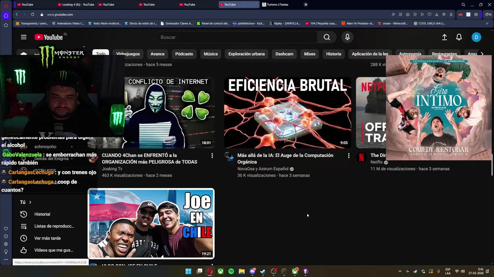The width and height of the screenshot is (494, 277).
Task: Open the Windows Start button
Action: pyautogui.click(x=188, y=271)
